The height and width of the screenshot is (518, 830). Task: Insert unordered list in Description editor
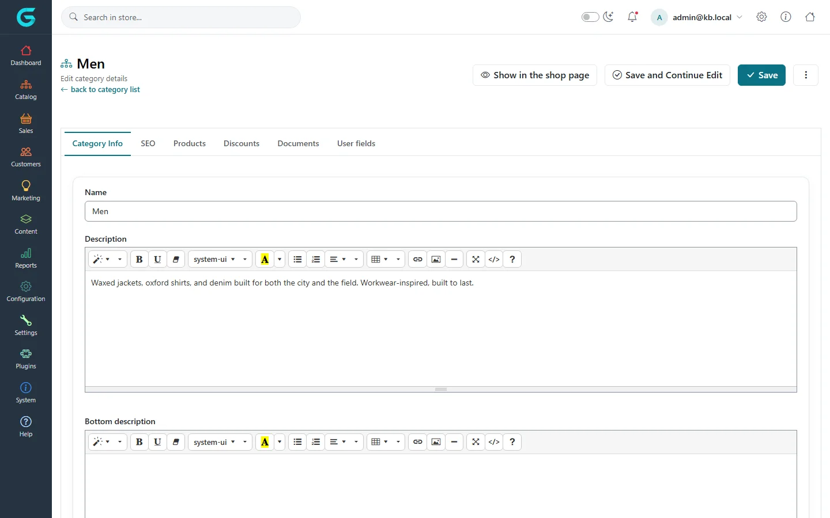pyautogui.click(x=297, y=259)
